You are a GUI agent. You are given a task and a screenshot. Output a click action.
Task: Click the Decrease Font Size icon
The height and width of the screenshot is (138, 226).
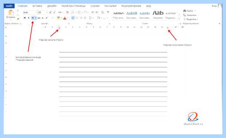(54, 12)
